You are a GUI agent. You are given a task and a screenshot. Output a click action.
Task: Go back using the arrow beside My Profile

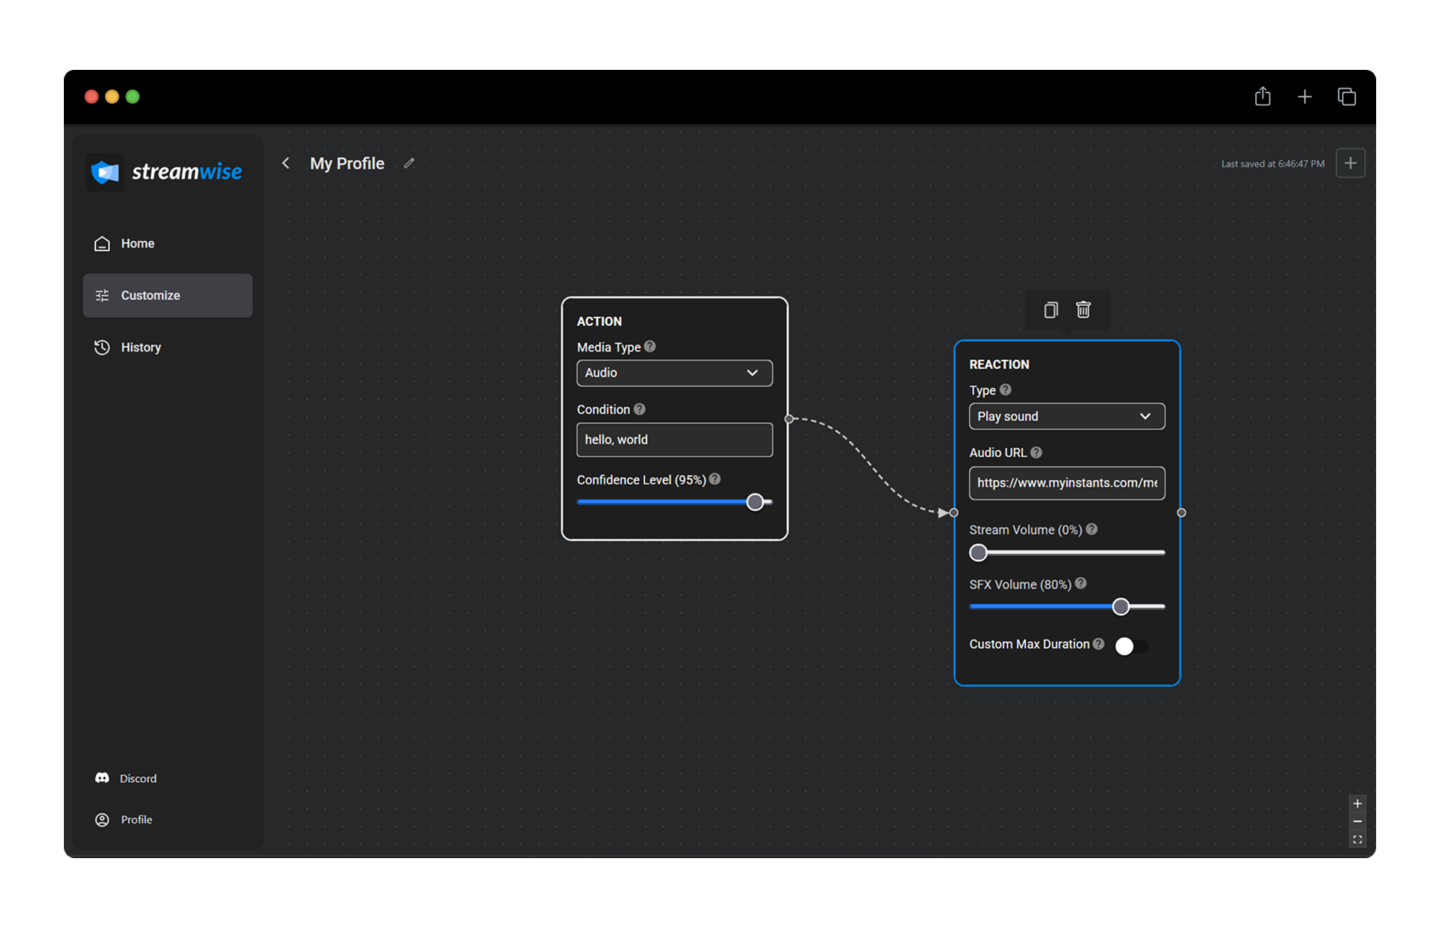(x=286, y=163)
